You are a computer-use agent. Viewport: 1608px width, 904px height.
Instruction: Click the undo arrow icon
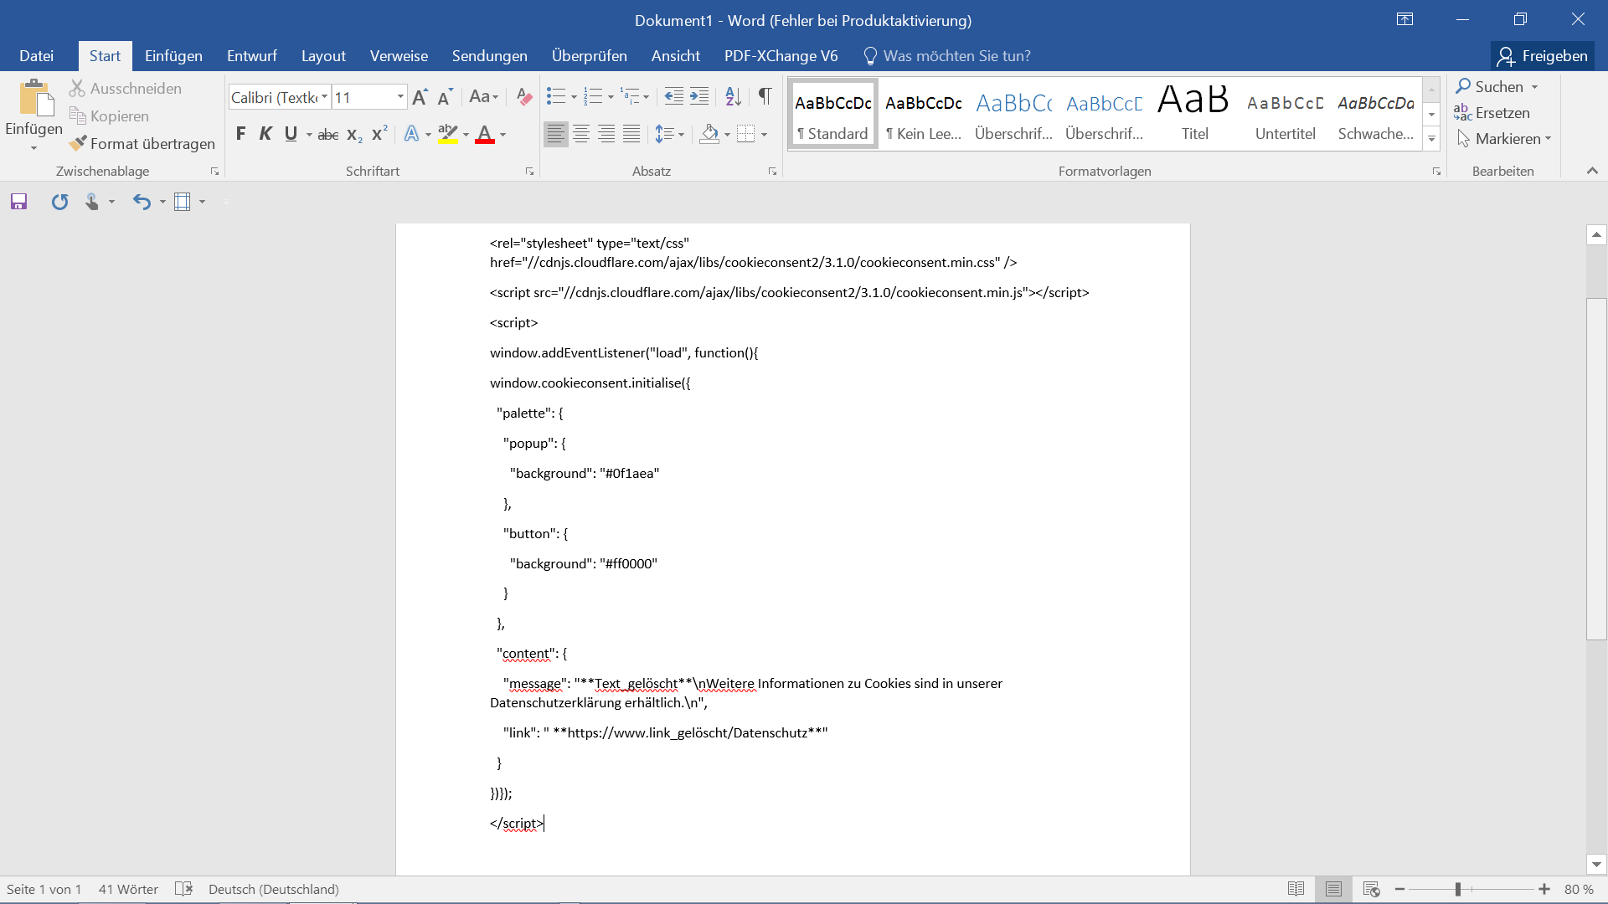pos(142,202)
